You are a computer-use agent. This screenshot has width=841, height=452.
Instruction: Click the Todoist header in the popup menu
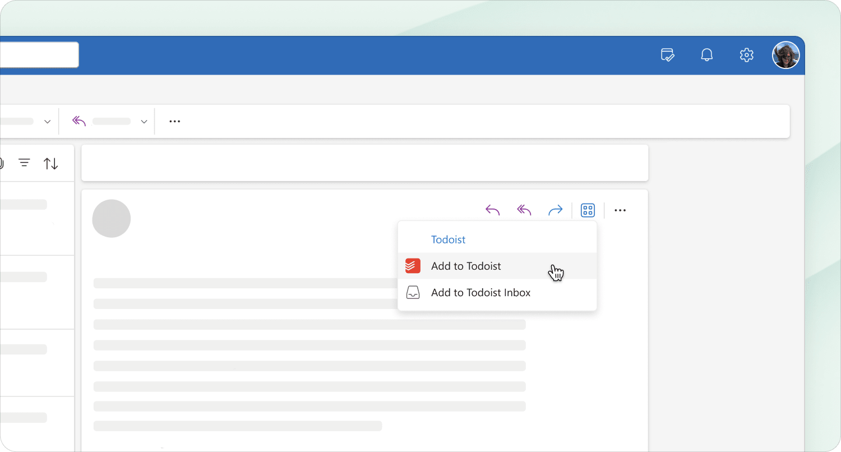448,239
